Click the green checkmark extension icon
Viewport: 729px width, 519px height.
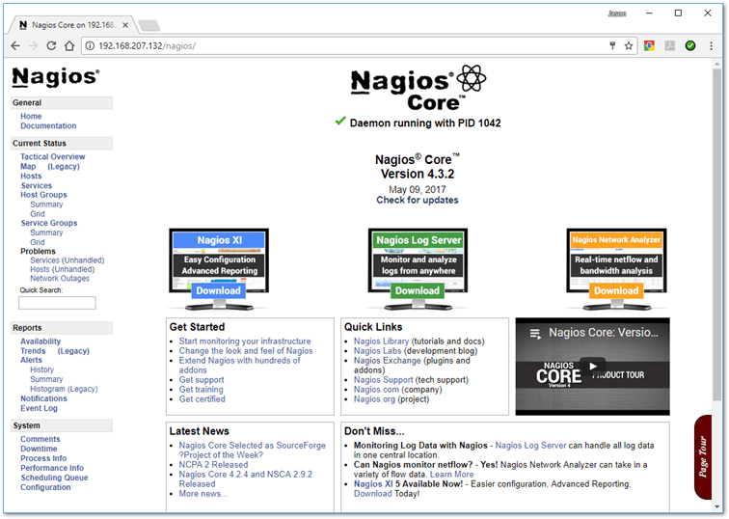[x=690, y=45]
